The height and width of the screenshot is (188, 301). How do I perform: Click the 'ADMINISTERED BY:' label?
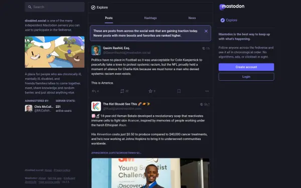37,101
